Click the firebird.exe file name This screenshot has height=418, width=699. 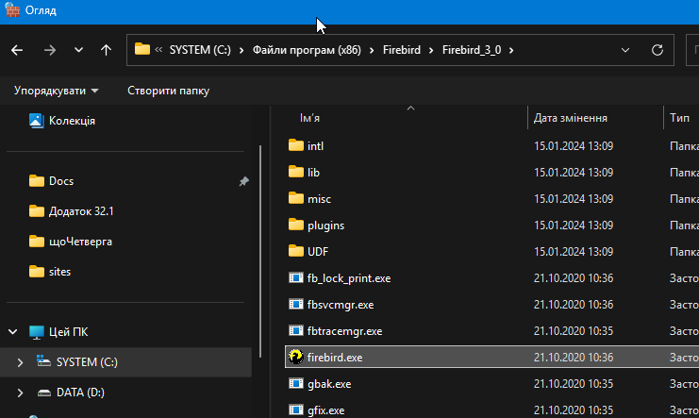[x=335, y=358]
